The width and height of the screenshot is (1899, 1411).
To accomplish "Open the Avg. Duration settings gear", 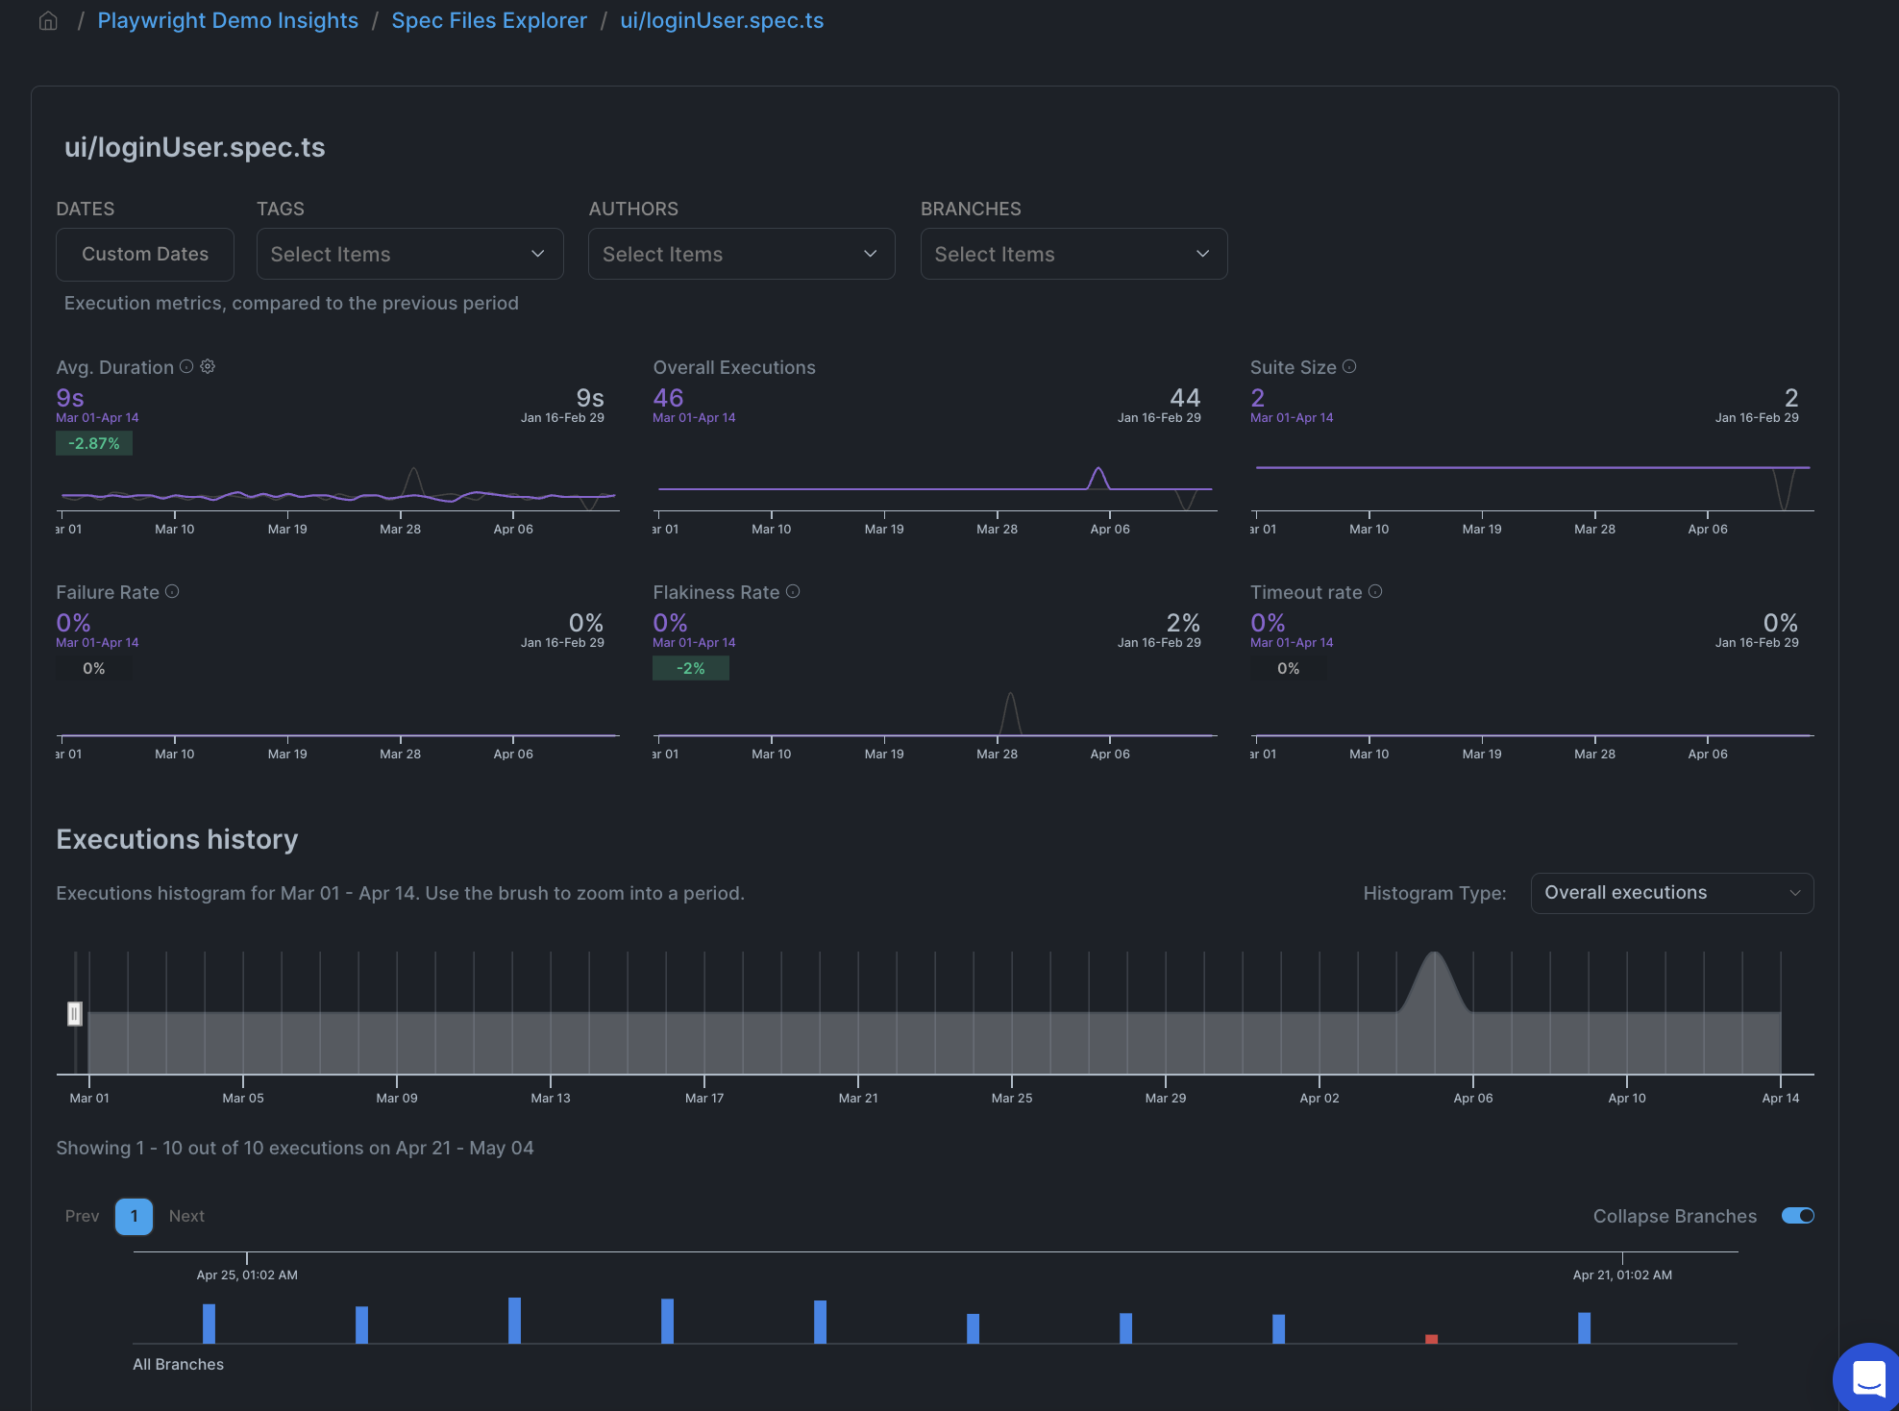I will point(208,366).
